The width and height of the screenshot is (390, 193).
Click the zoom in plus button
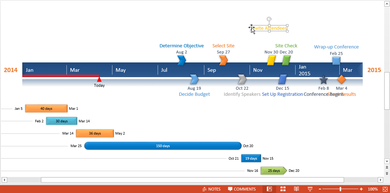pyautogui.click(x=361, y=189)
